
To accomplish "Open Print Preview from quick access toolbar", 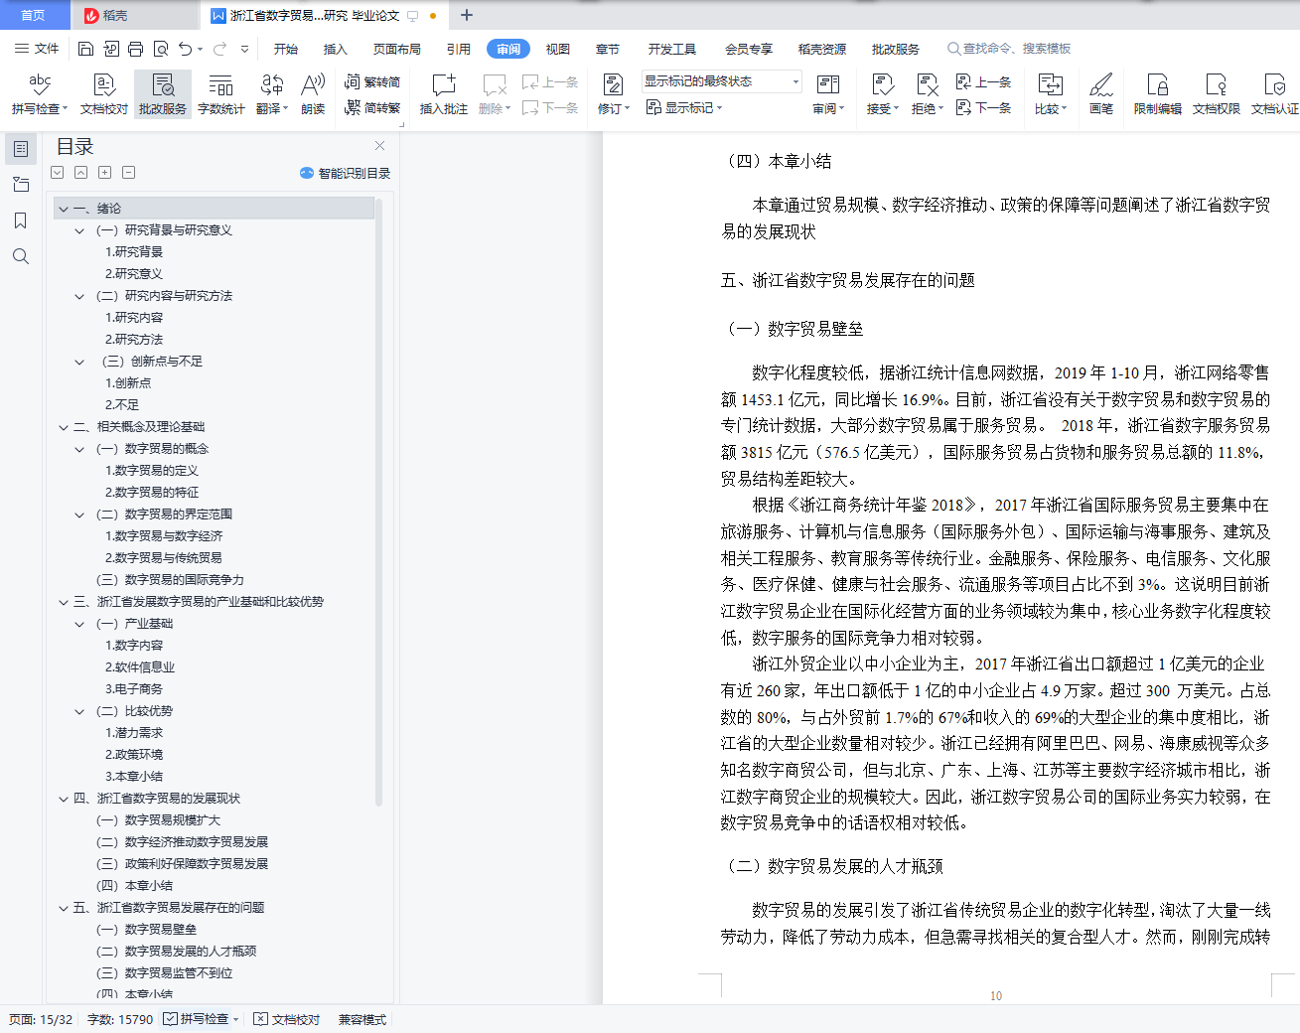I will coord(161,49).
